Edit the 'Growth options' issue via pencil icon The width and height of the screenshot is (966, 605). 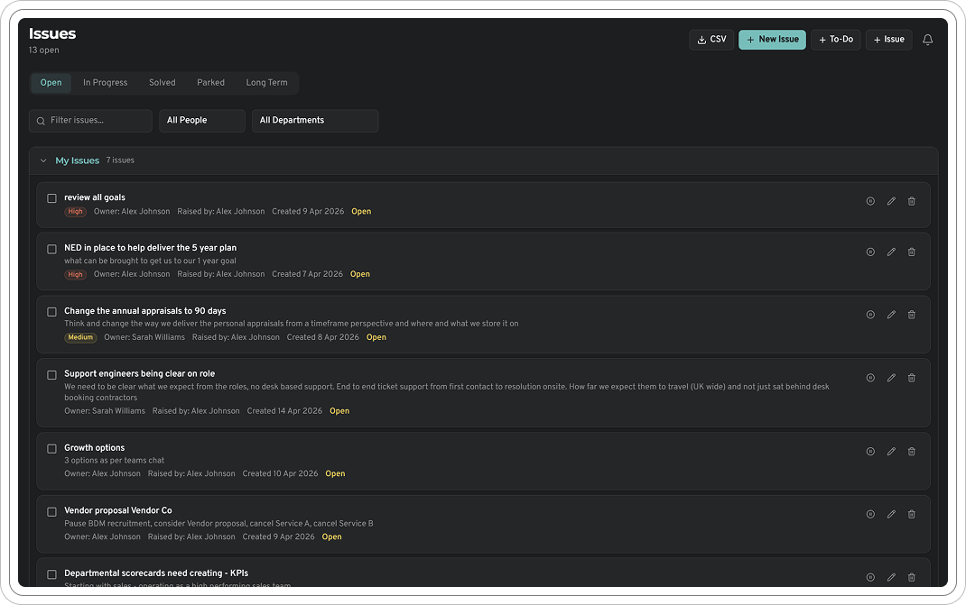pyautogui.click(x=890, y=451)
